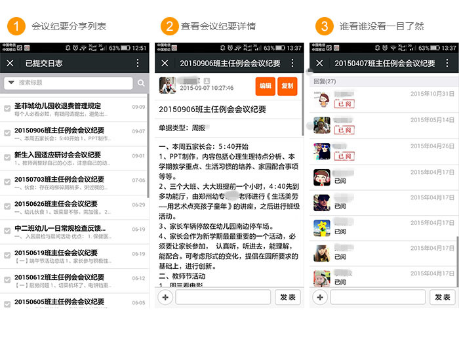Open the overflow menu on the 20150407班主任例会会议纪要 header
Image resolution: width=459 pixels, height=341 pixels.
tap(446, 63)
